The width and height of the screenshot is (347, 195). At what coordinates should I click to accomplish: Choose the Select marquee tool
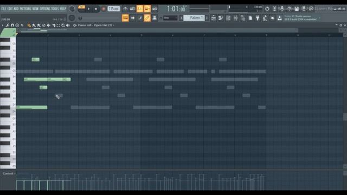[58, 25]
